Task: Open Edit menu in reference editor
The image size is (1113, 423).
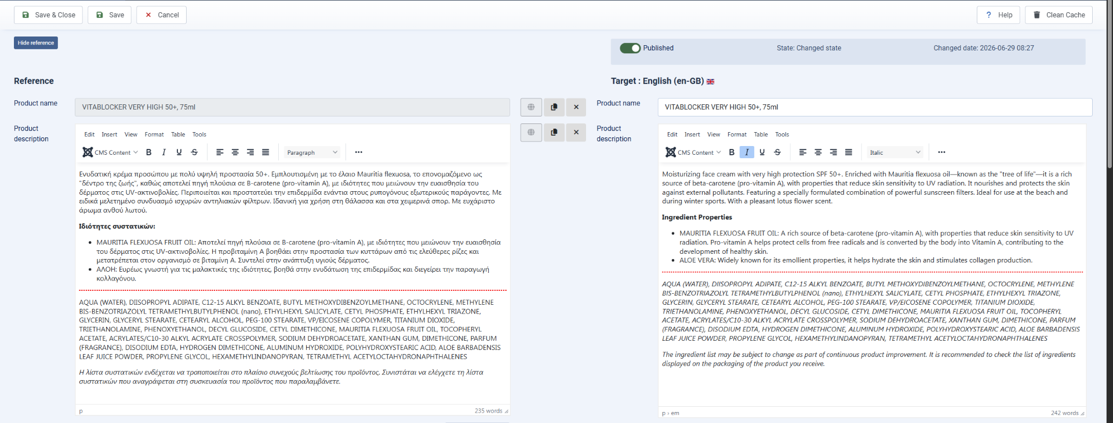Action: 89,134
